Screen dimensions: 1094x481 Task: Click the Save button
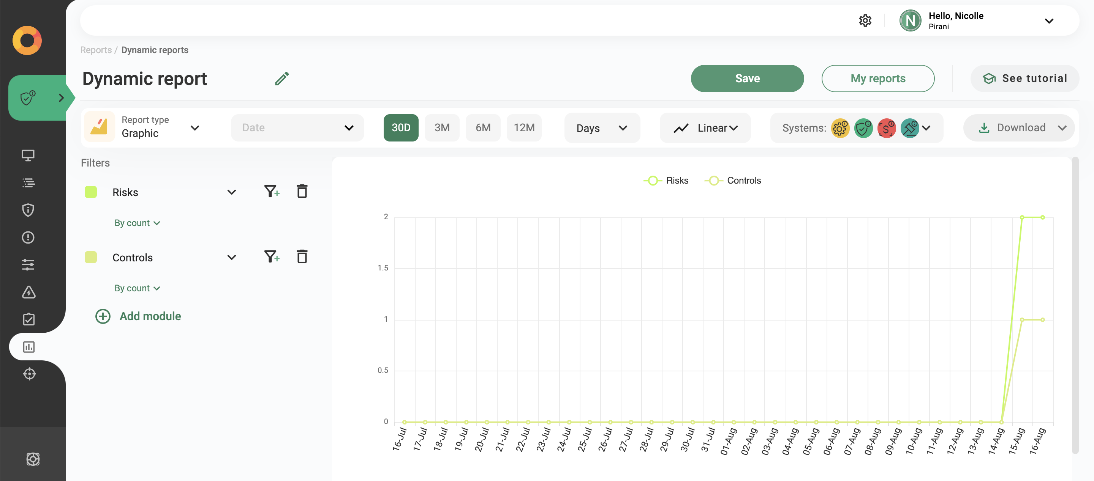[x=747, y=78]
